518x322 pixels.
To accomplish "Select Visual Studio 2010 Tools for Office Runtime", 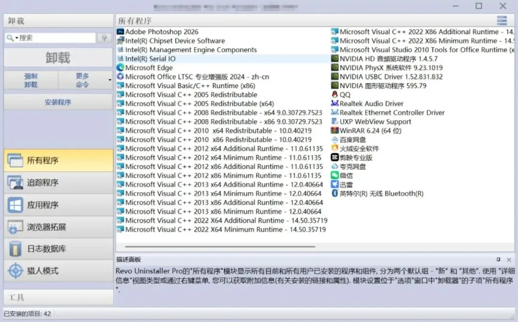I will pyautogui.click(x=427, y=49).
